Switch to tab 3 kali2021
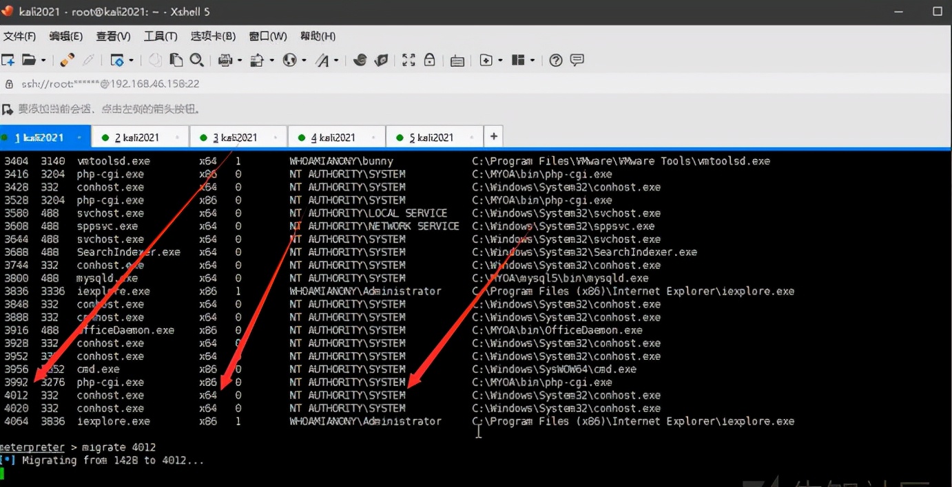Image resolution: width=952 pixels, height=487 pixels. click(x=238, y=138)
